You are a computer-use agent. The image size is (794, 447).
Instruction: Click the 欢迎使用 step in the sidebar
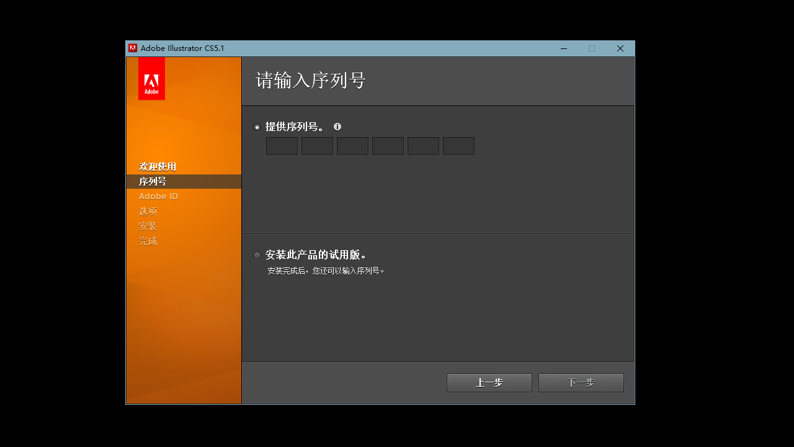click(157, 166)
